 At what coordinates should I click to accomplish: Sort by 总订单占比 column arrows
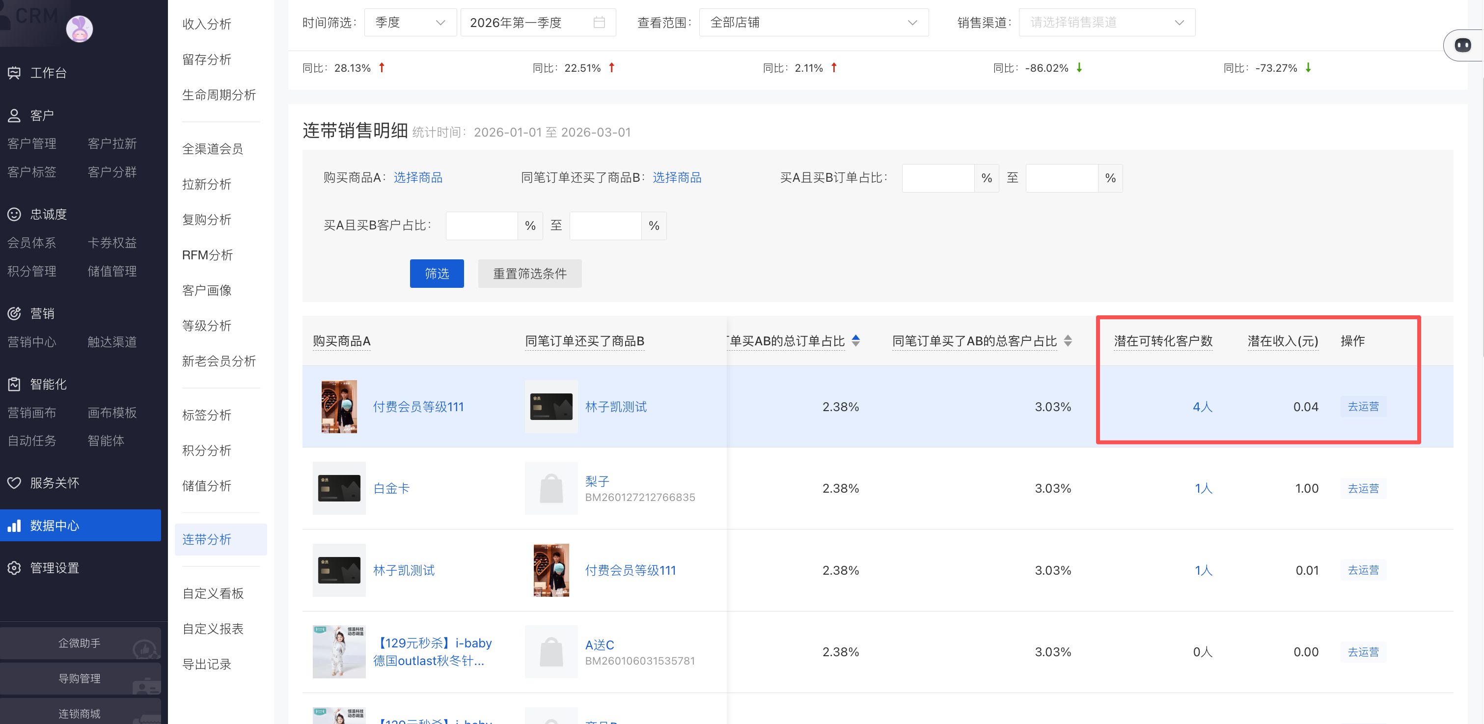pyautogui.click(x=855, y=341)
